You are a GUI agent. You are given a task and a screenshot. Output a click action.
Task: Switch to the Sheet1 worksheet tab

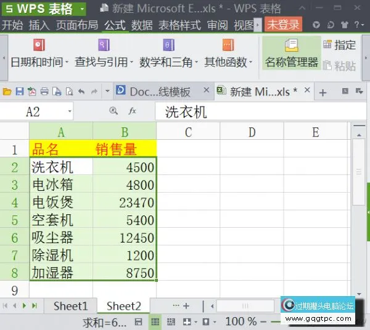[70, 306]
